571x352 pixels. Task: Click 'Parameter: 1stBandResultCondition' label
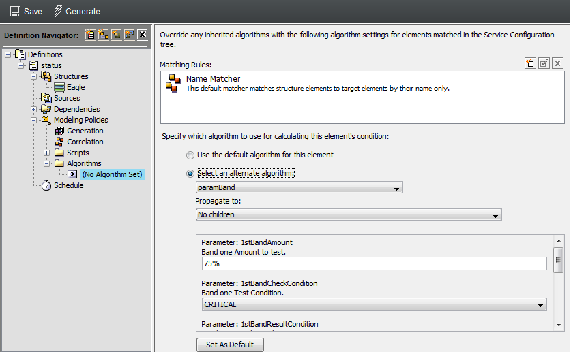(x=260, y=324)
